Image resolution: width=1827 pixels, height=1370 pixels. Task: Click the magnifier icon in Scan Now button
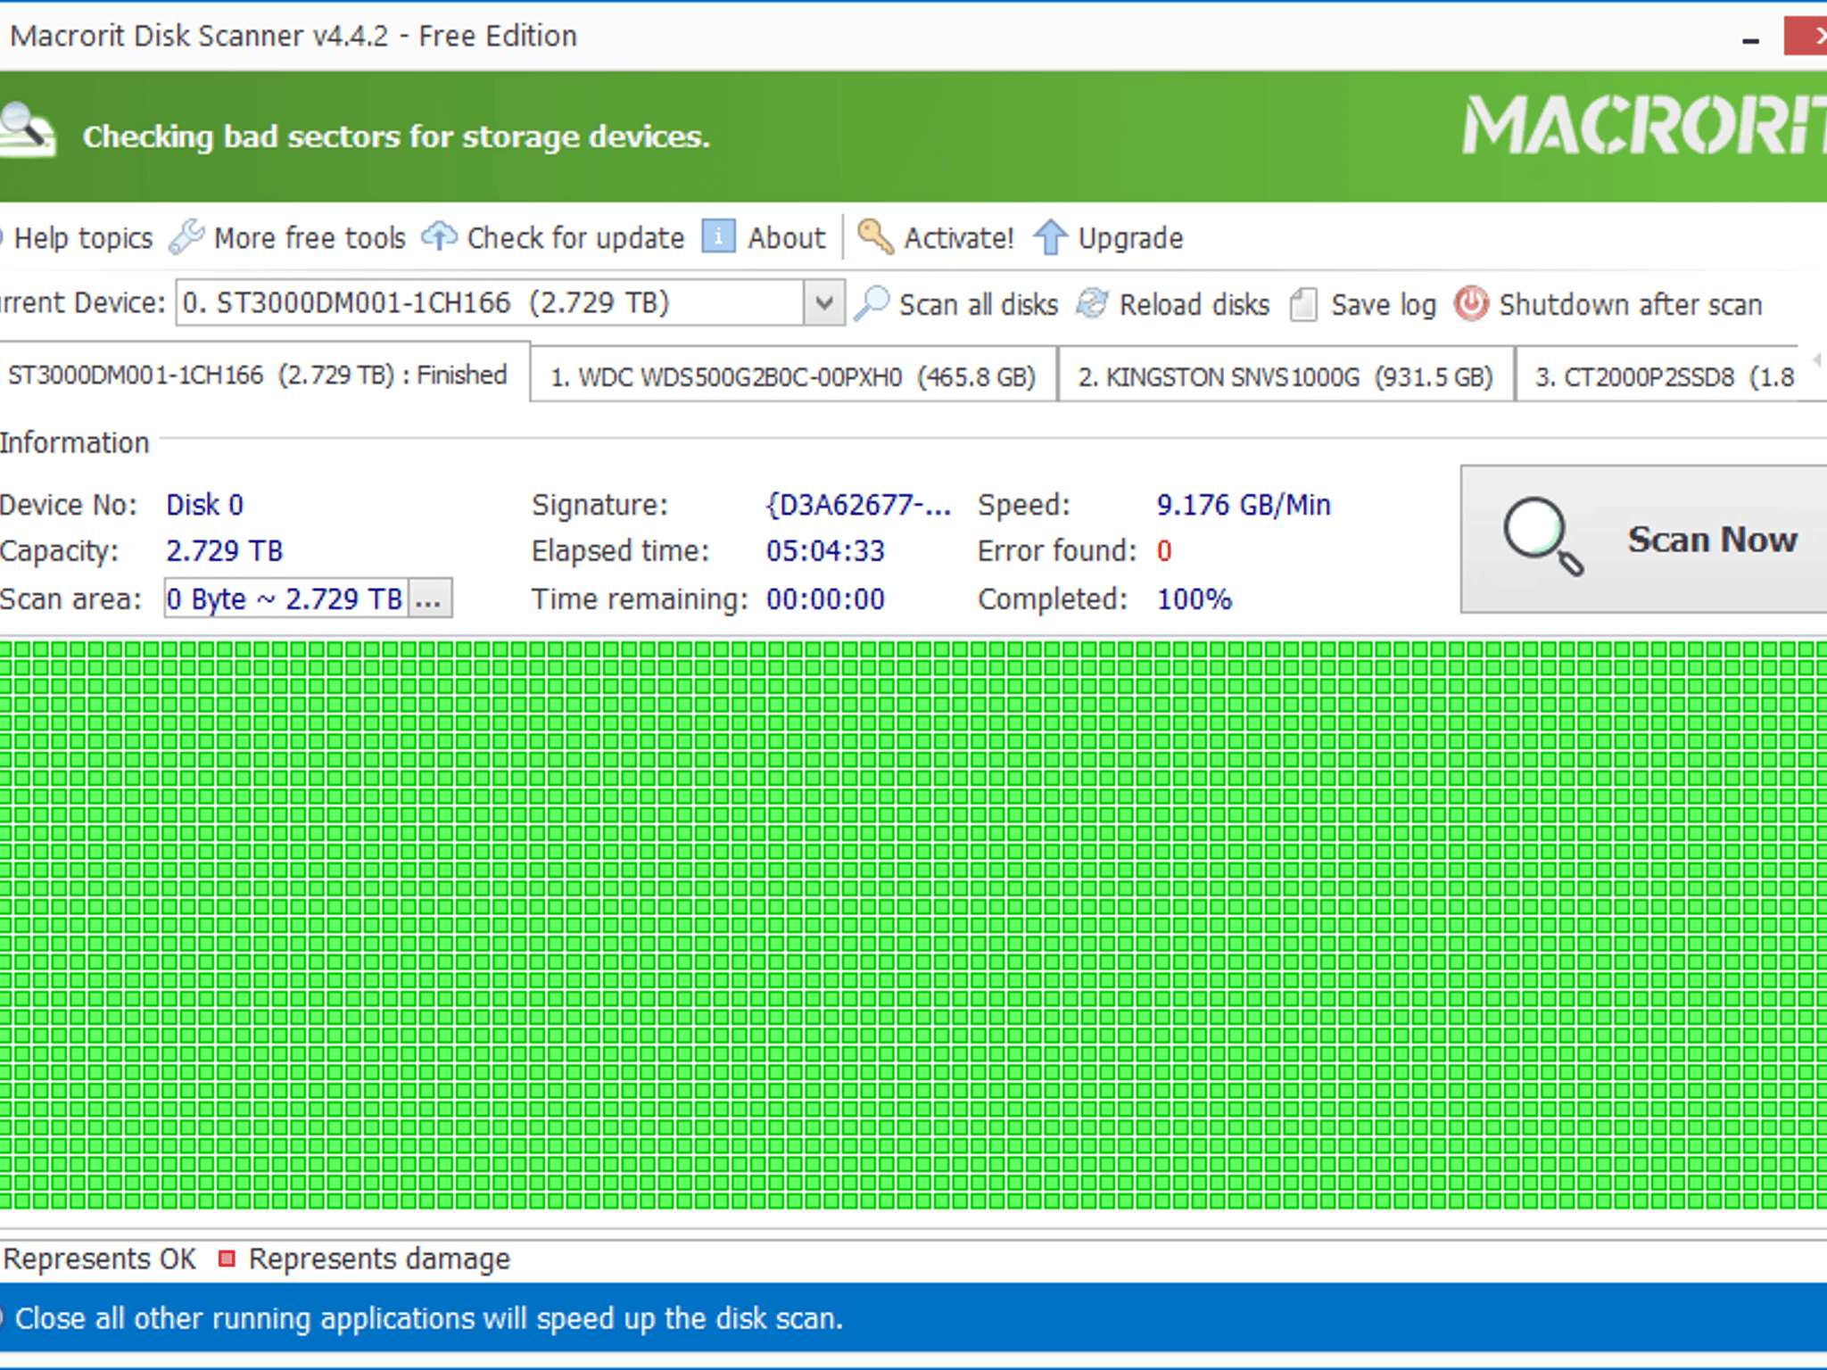point(1542,536)
